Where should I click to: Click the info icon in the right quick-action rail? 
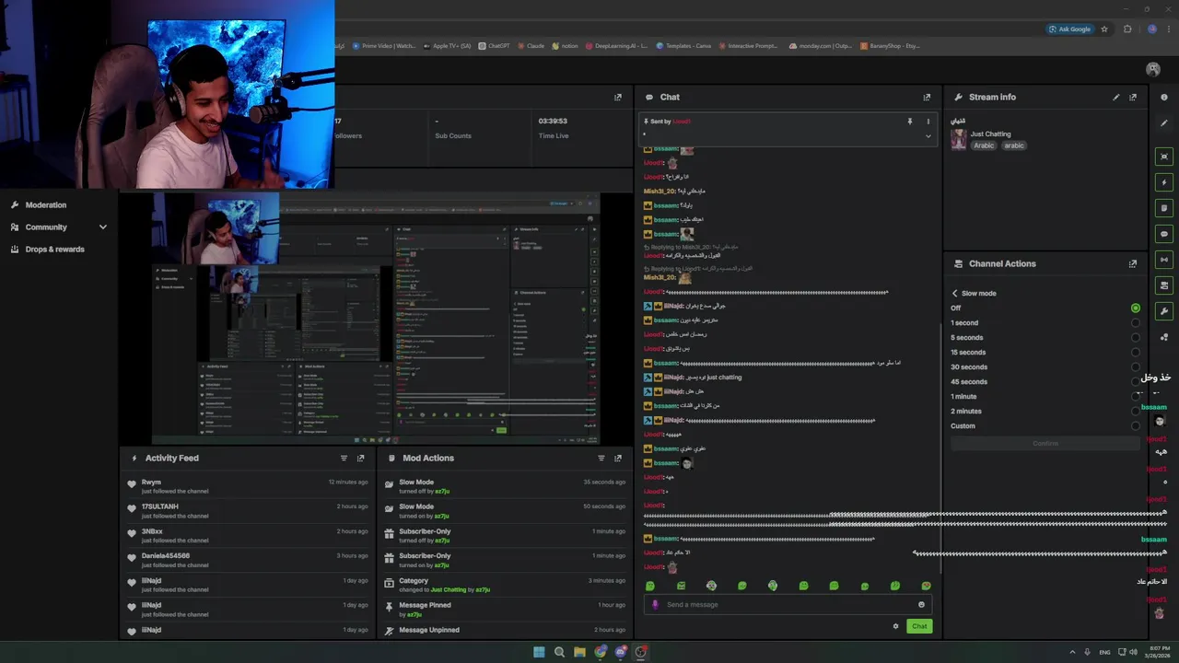(1164, 97)
